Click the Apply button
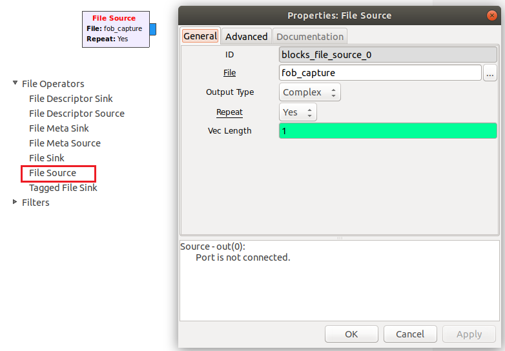Screen dimensions: 505x351 (469, 334)
